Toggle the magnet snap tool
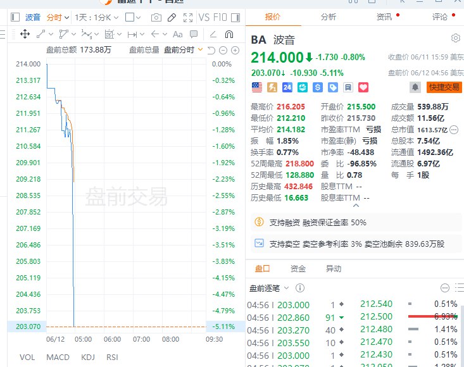 pyautogui.click(x=229, y=34)
